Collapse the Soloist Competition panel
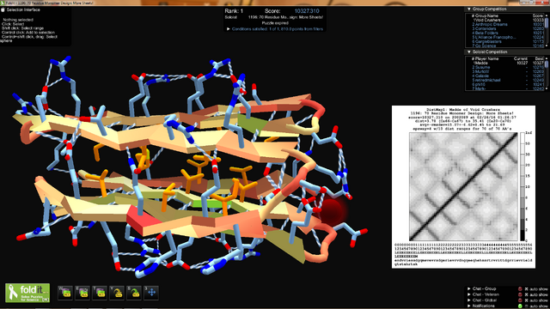The image size is (550, 309). tap(469, 51)
